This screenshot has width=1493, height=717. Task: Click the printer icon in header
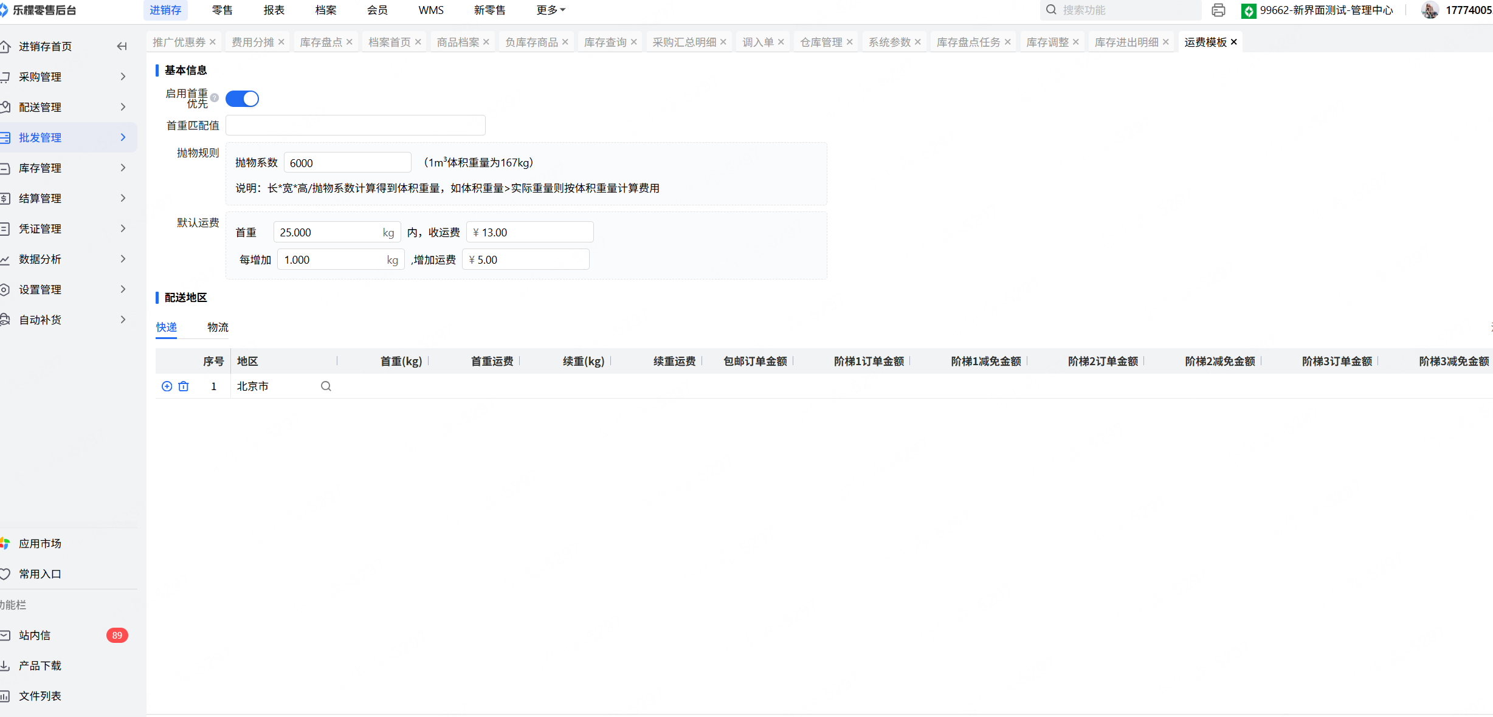(x=1218, y=10)
